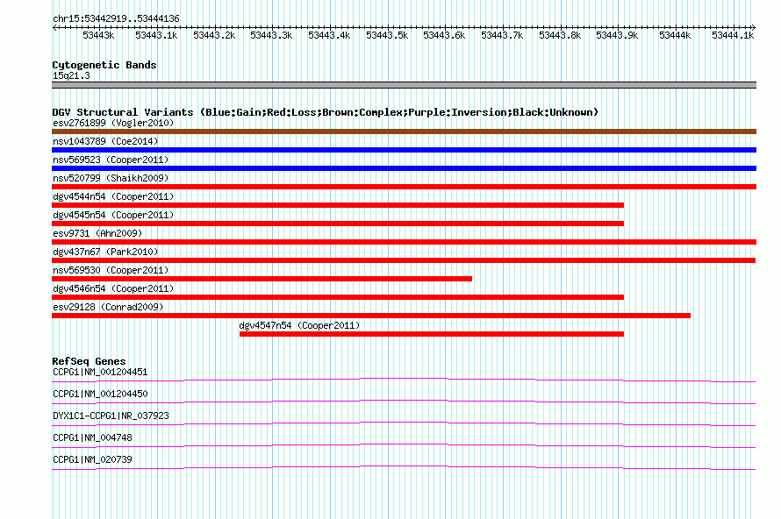Click the CCPG1|NM_001204450 magenta intron line
This screenshot has height=519, width=781.
tap(404, 402)
